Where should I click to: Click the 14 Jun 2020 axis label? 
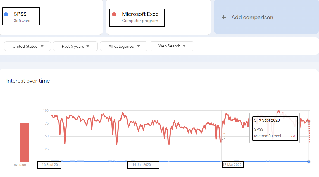[x=141, y=165]
